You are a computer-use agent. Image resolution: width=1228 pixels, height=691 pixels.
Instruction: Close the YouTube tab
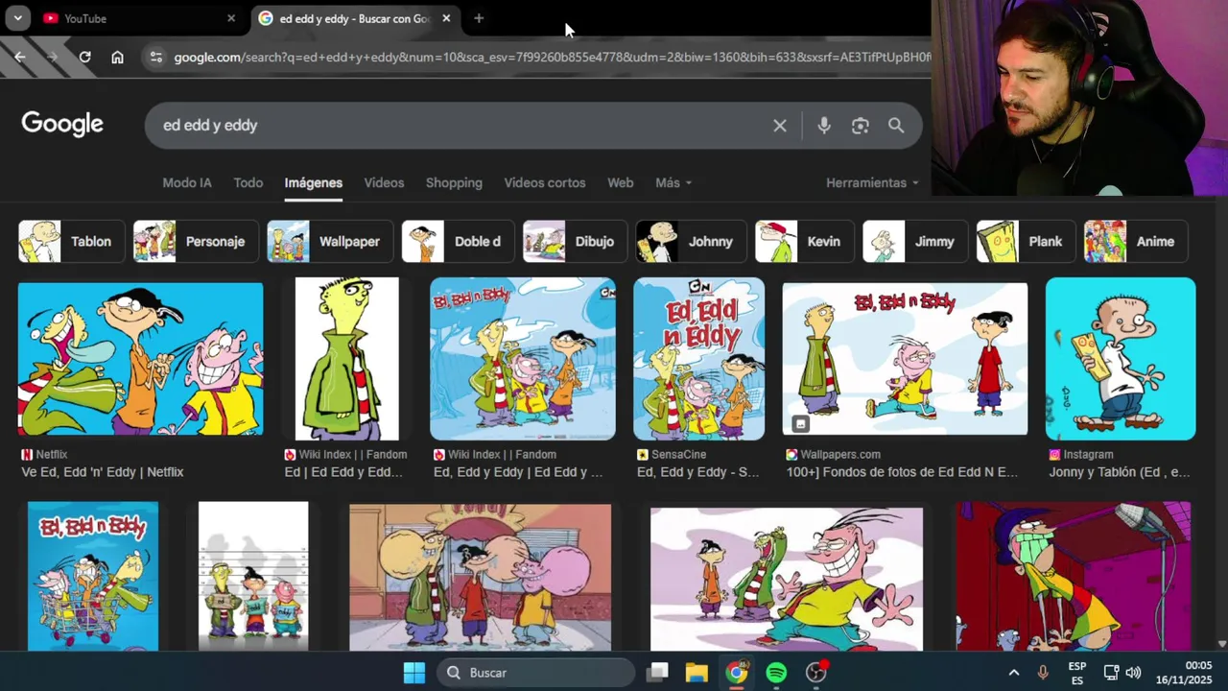coord(231,18)
